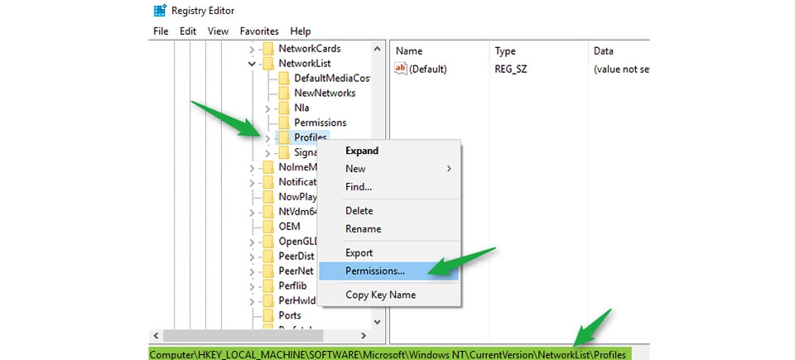Image resolution: width=795 pixels, height=360 pixels.
Task: Expand the PerHwId key
Action: click(x=252, y=300)
